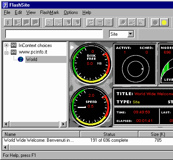Click the page-with-lines icon starting second toolbar group
The image size is (173, 160).
click(49, 23)
